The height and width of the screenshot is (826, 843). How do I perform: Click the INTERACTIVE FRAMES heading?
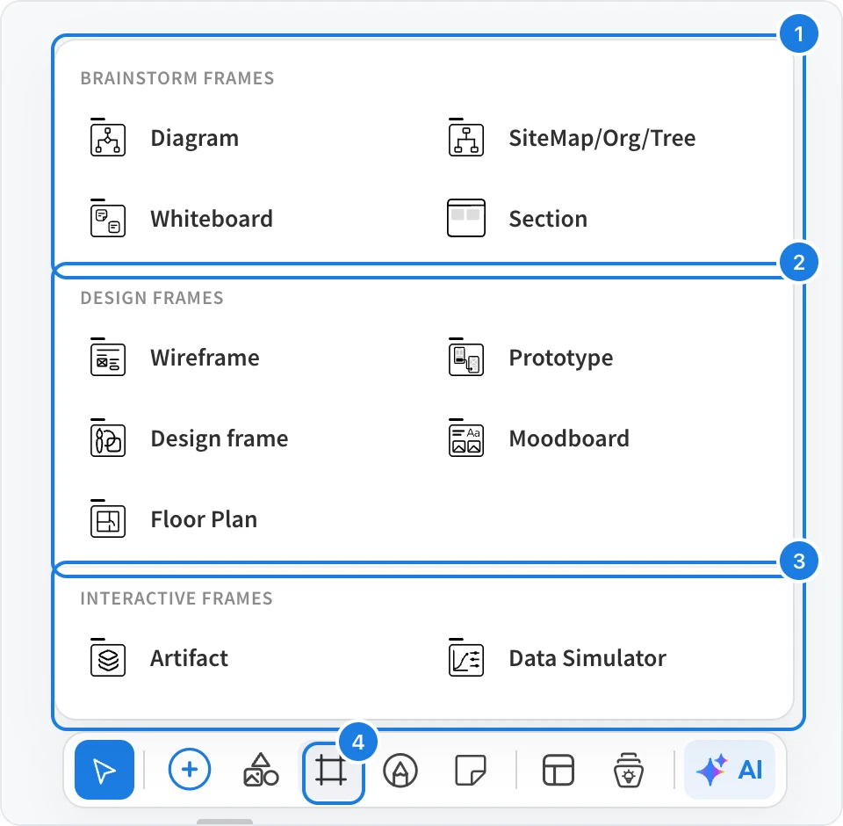tap(177, 598)
